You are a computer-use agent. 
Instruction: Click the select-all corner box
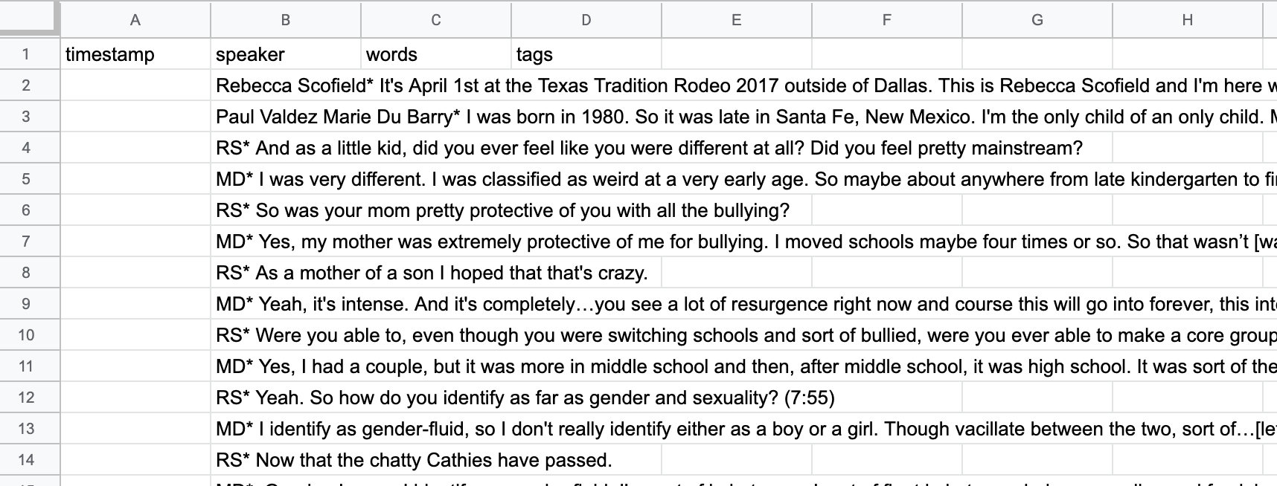click(30, 19)
